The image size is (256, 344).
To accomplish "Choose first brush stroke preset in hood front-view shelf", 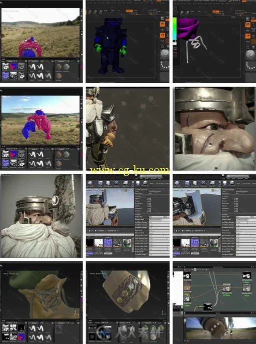I will 32,67.
